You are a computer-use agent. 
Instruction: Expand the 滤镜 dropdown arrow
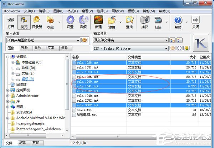pyautogui.click(x=121, y=22)
